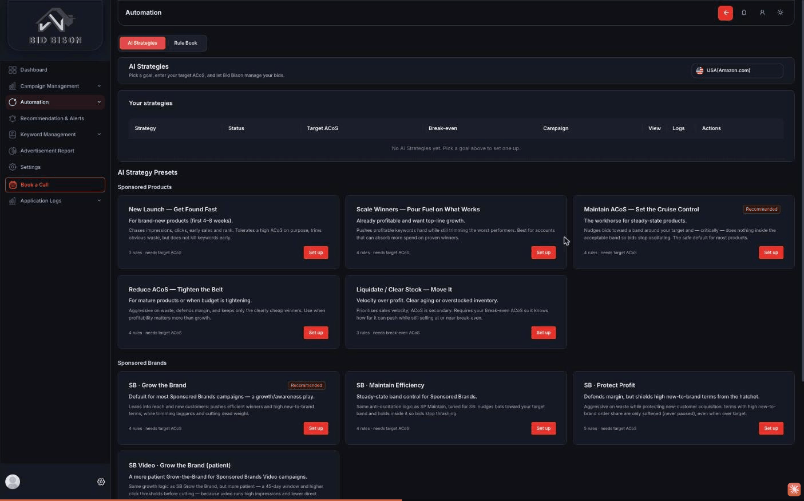Click the Campaign Management bar chart icon
804x501 pixels.
pyautogui.click(x=13, y=86)
